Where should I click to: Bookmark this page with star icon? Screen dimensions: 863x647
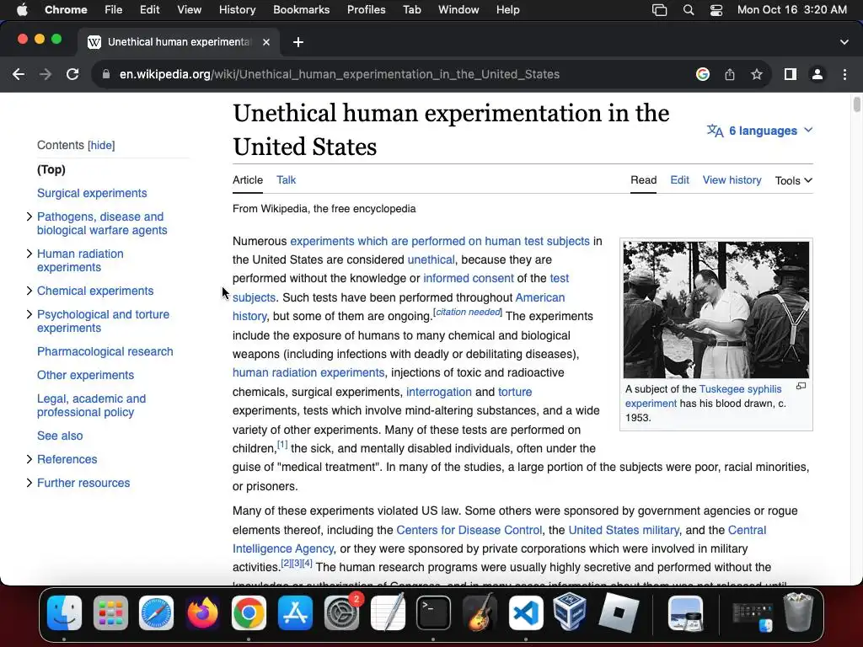[757, 74]
